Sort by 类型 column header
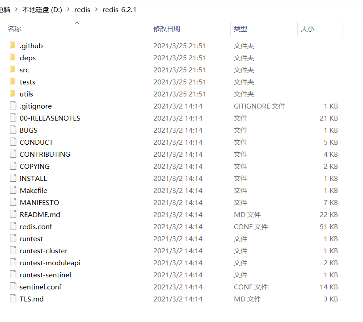This screenshot has height=322, width=363. (x=241, y=29)
